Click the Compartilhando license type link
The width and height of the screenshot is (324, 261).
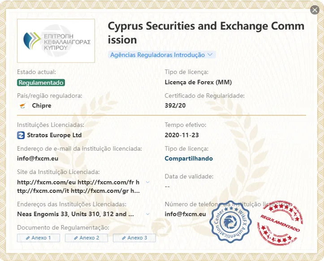pyautogui.click(x=189, y=158)
